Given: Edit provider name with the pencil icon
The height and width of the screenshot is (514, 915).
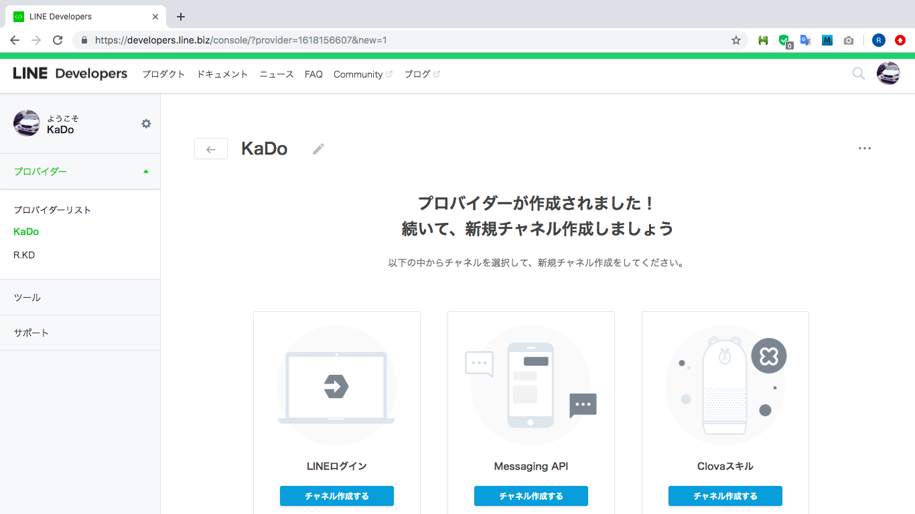Looking at the screenshot, I should coord(318,149).
